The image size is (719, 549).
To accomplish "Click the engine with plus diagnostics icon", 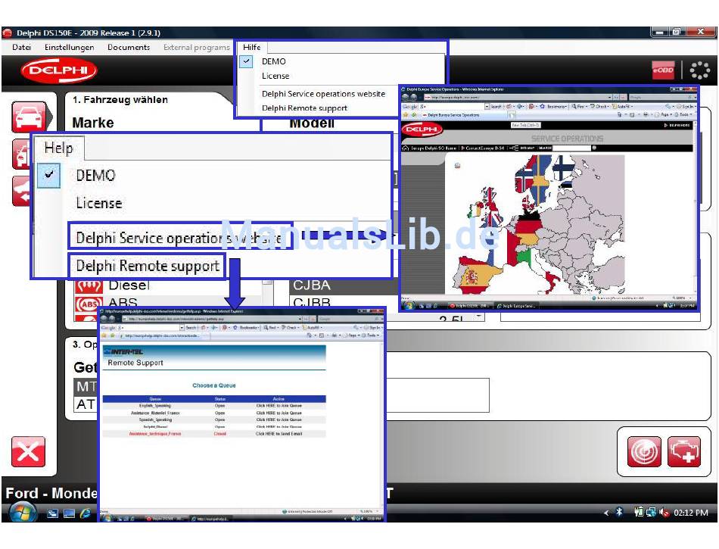I will tap(683, 451).
